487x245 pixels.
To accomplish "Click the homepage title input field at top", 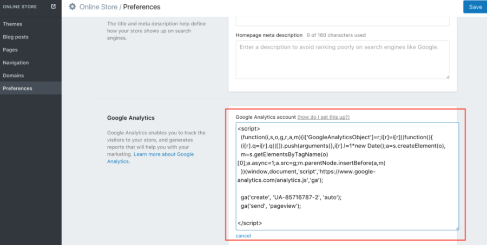I will [343, 21].
